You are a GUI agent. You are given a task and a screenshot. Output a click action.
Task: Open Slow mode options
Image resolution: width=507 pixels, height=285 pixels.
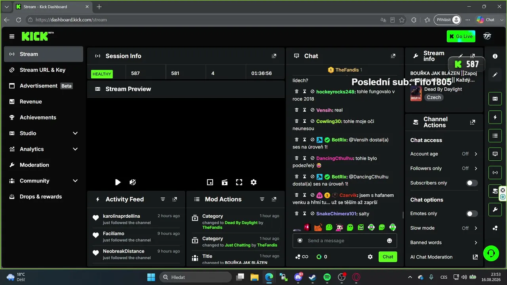click(444, 228)
